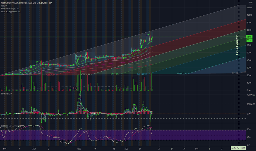
Task: Click the earnings 'E' marker on volume pane
Action: (x=75, y=88)
